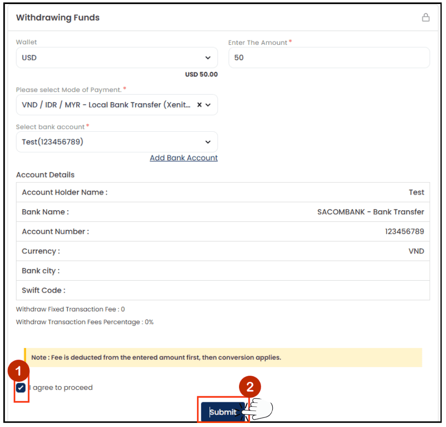The height and width of the screenshot is (427, 446).
Task: Click the Account Holder Name value Test
Action: [x=416, y=192]
